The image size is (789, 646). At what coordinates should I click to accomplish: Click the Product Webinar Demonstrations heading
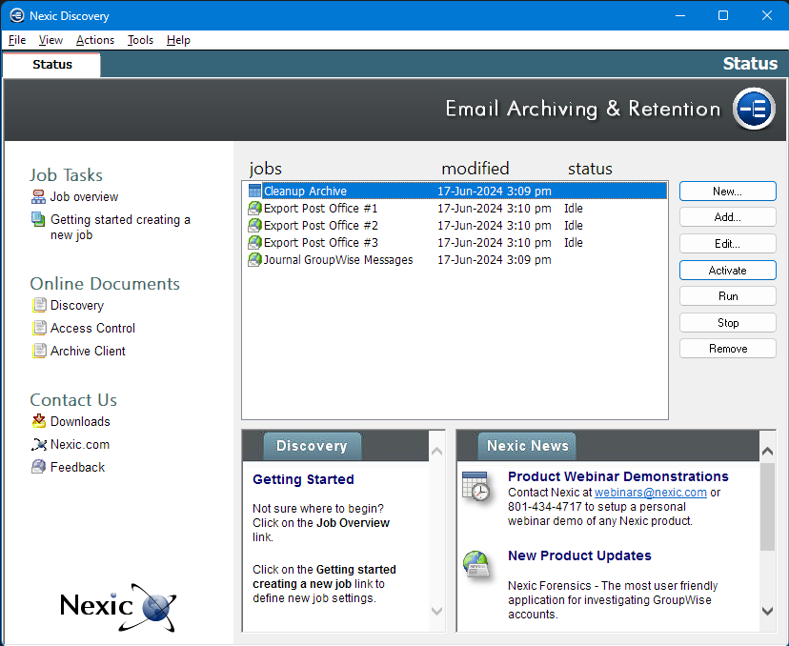click(617, 476)
